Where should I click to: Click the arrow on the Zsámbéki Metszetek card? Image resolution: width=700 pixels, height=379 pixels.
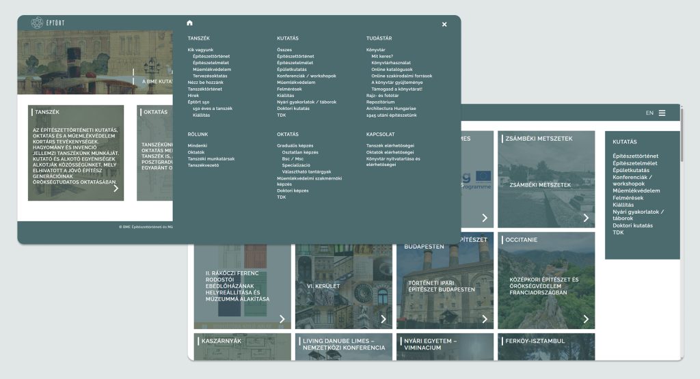pyautogui.click(x=586, y=218)
